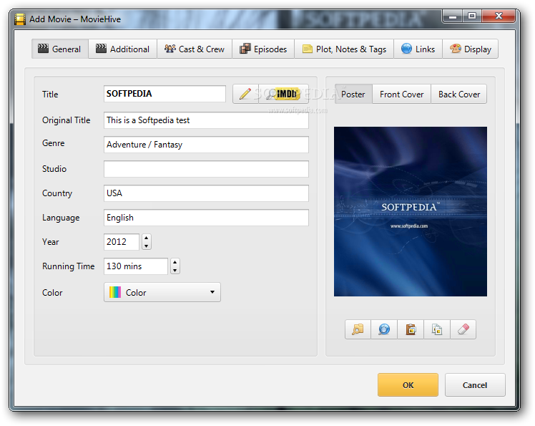Open the General tab
535x426 pixels.
point(60,49)
